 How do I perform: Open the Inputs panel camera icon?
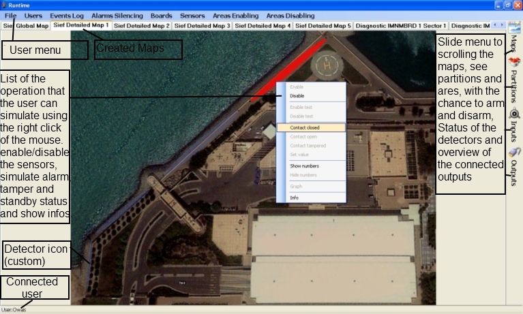point(513,114)
